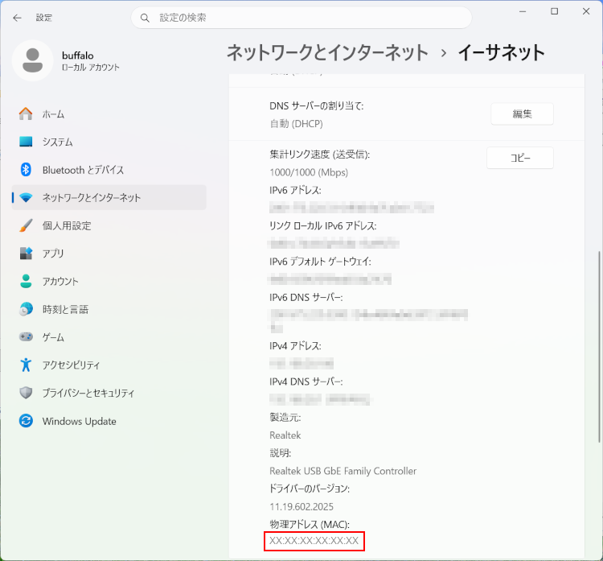The width and height of the screenshot is (603, 561).
Task: Click 編集 button for DNS server assignment
Action: tap(522, 114)
